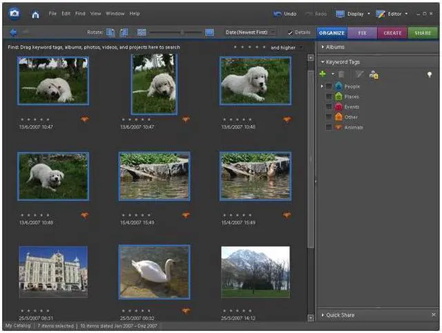Switch to the ORGANIZE tab
442x333 pixels.
click(x=331, y=32)
